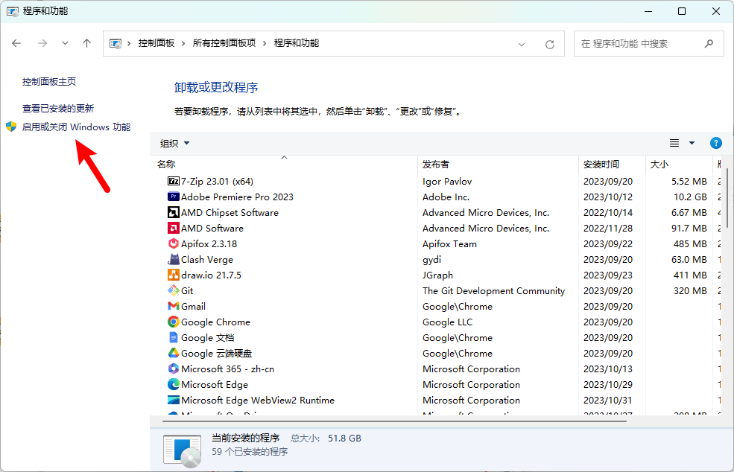Sort by the 发布者 column header
734x472 pixels.
pyautogui.click(x=498, y=164)
